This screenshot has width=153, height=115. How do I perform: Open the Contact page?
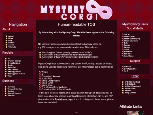11,91
